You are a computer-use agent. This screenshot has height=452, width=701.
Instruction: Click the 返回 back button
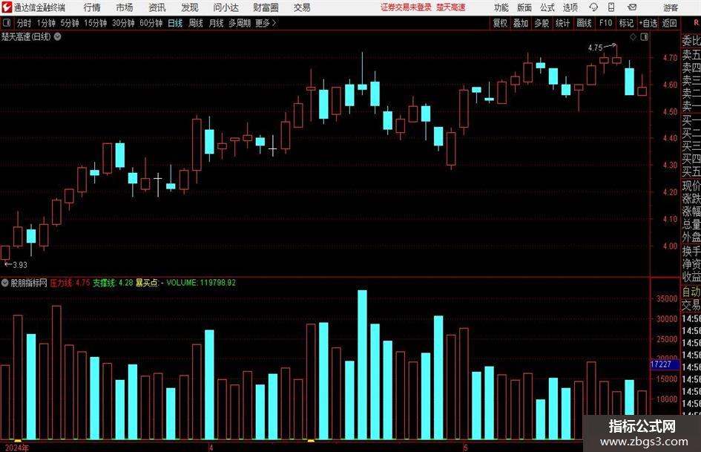[669, 23]
